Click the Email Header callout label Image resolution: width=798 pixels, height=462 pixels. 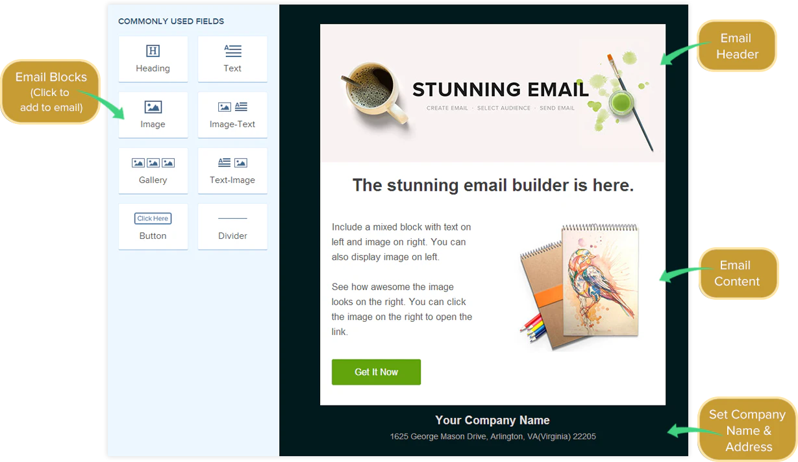tap(737, 46)
